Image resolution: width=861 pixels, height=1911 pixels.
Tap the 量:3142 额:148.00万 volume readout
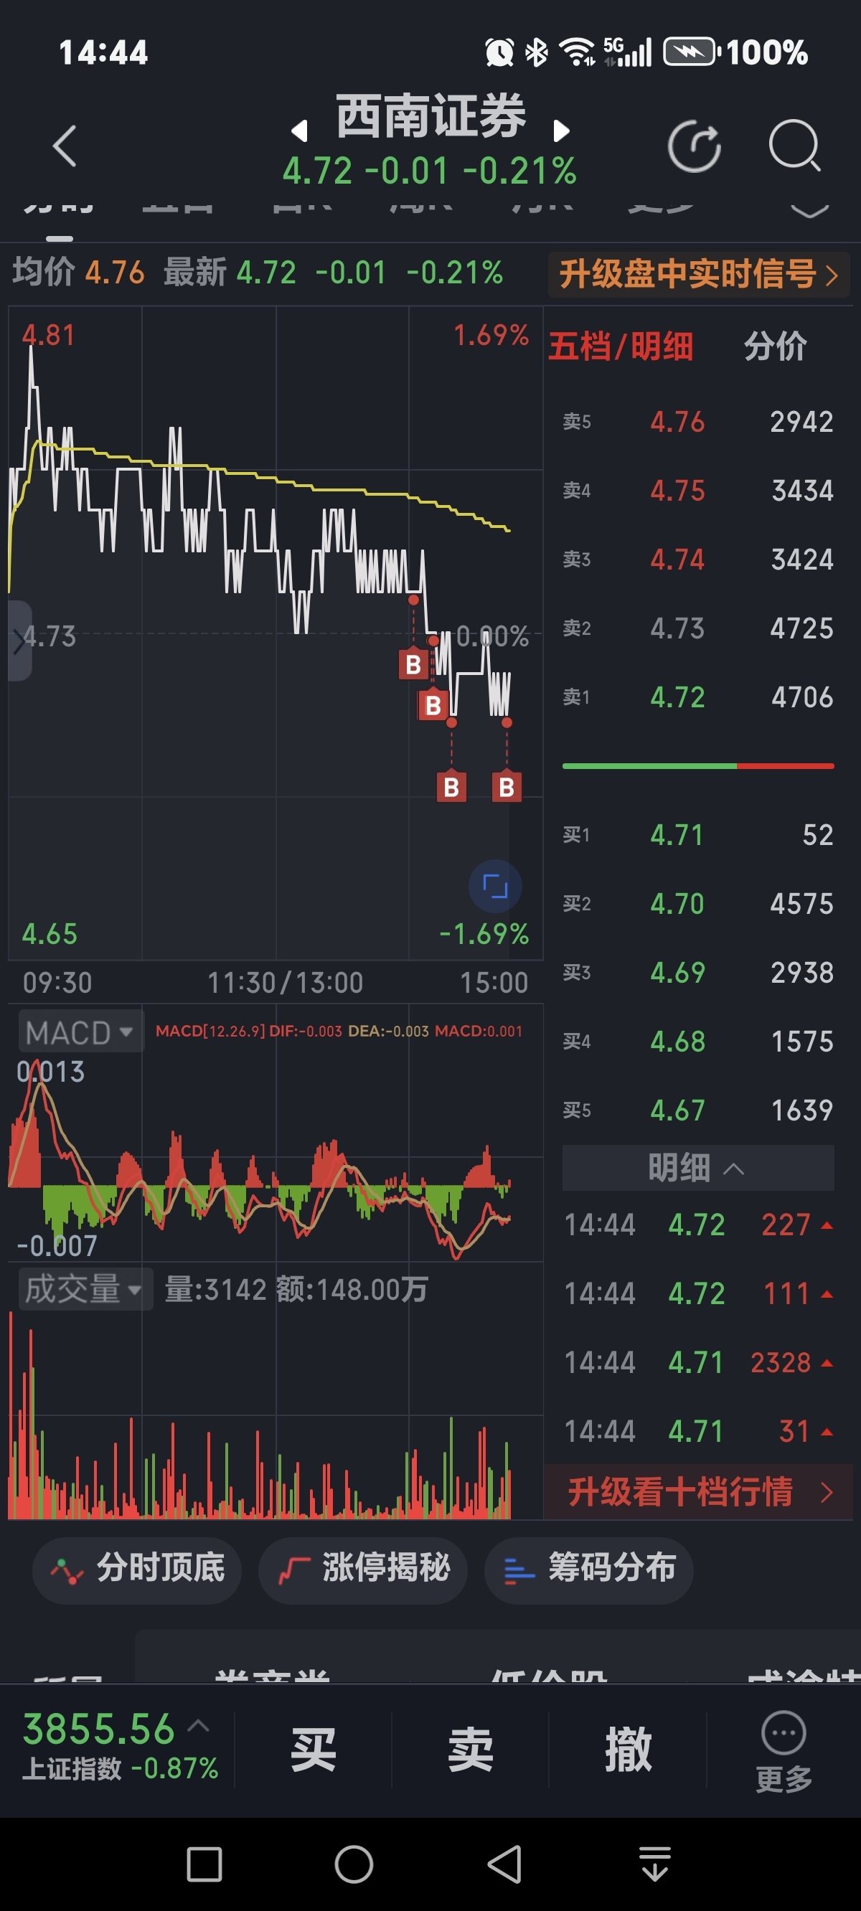click(296, 1289)
